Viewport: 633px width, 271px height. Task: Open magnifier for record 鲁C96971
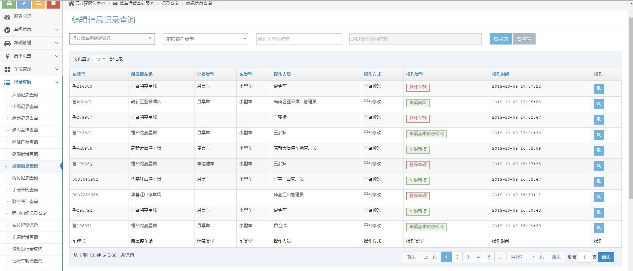pos(599,228)
